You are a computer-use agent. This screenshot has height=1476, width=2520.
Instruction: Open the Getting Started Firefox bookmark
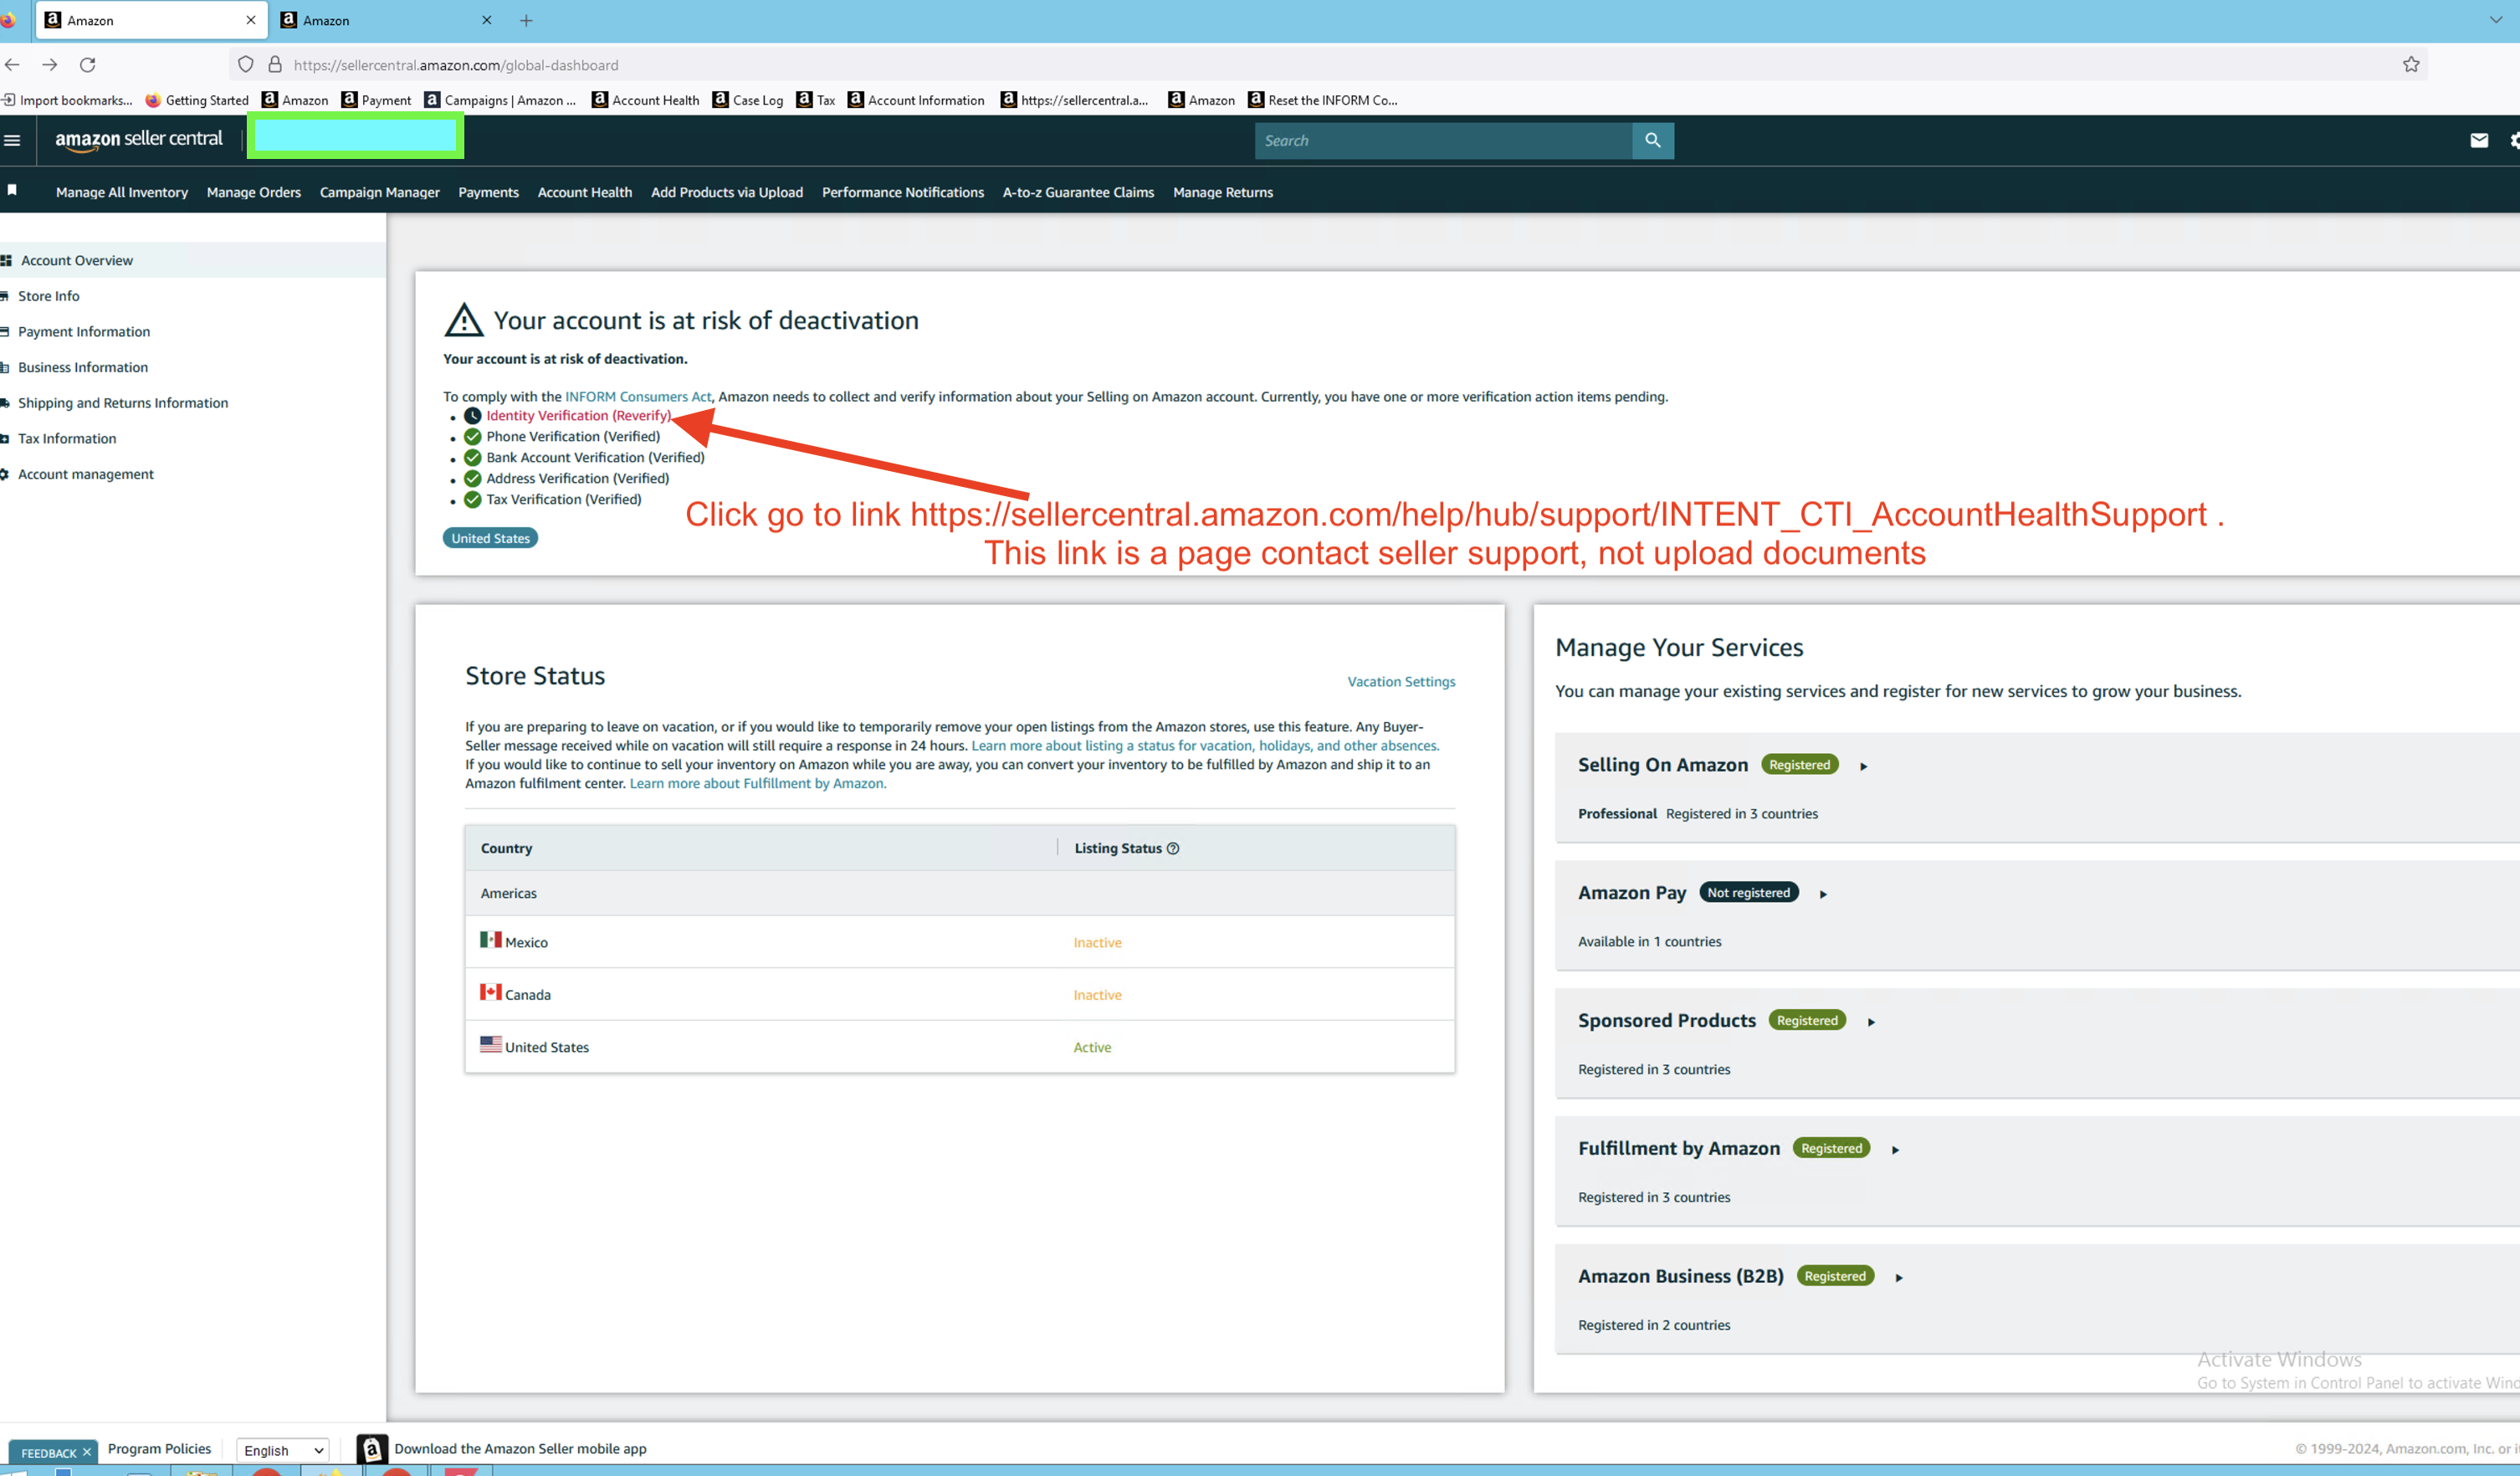coord(197,100)
